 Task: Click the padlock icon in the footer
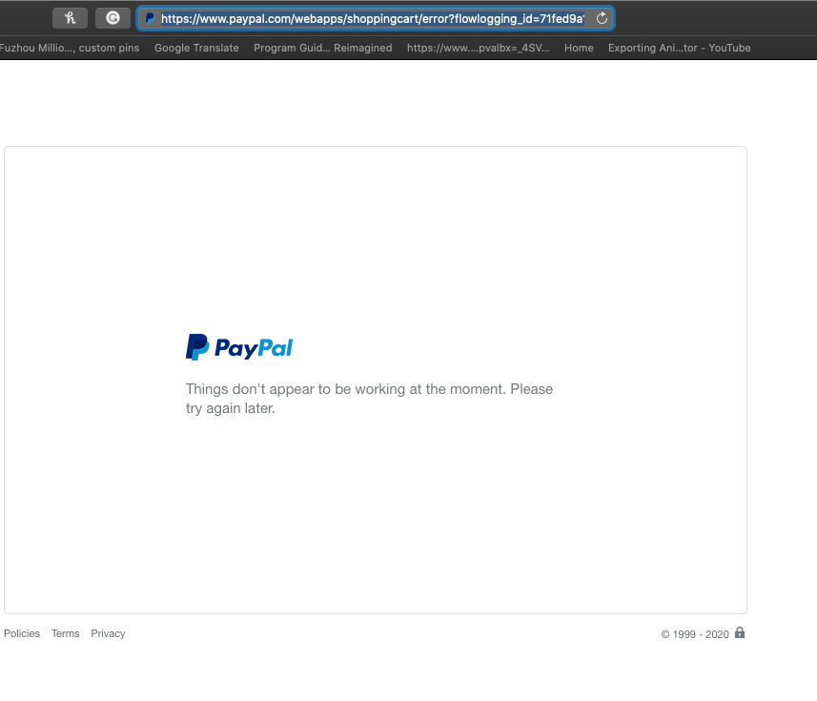[740, 632]
